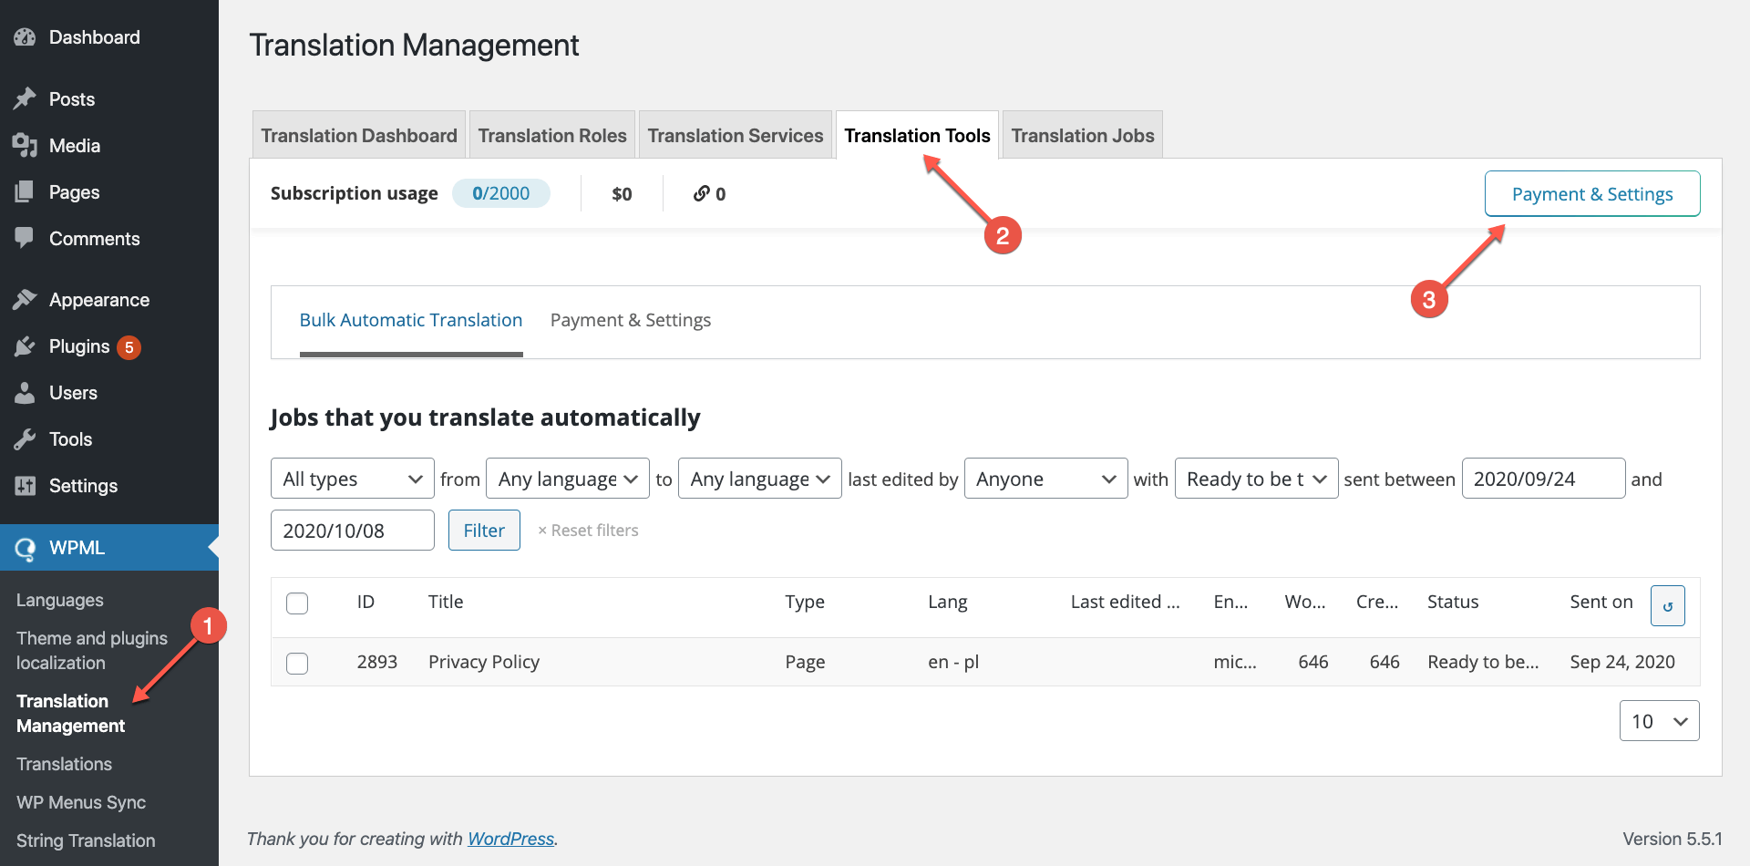Open Languages in the WPML submenu
This screenshot has height=866, width=1750.
point(60,600)
